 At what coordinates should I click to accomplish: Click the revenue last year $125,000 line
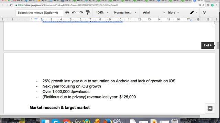pyautogui.click(x=89, y=97)
